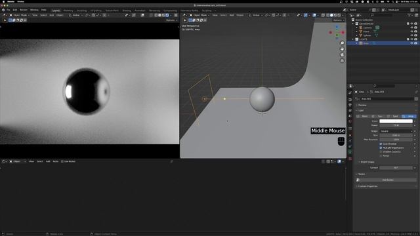Open Scene properties tab
420x236 pixels.
(x=350, y=115)
